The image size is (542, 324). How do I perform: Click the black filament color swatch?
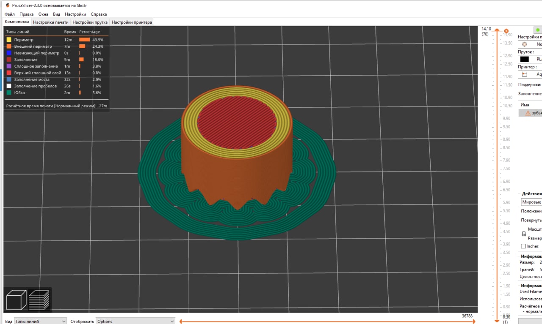(525, 59)
